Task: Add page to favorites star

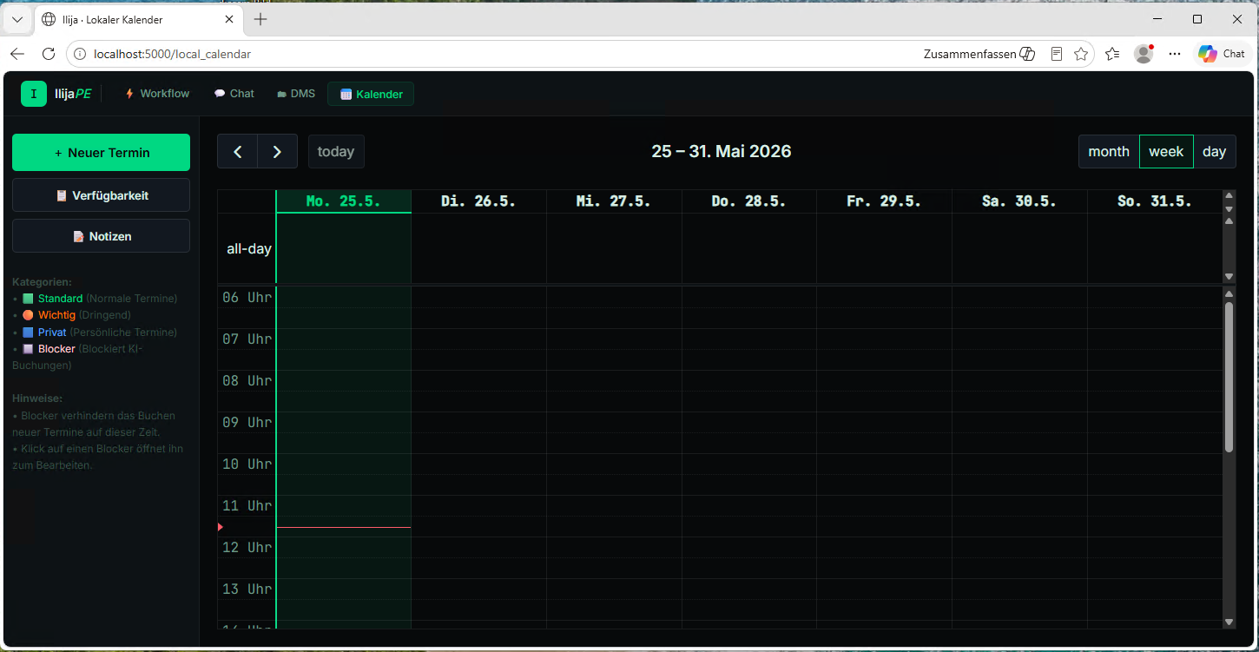Action: coord(1081,54)
